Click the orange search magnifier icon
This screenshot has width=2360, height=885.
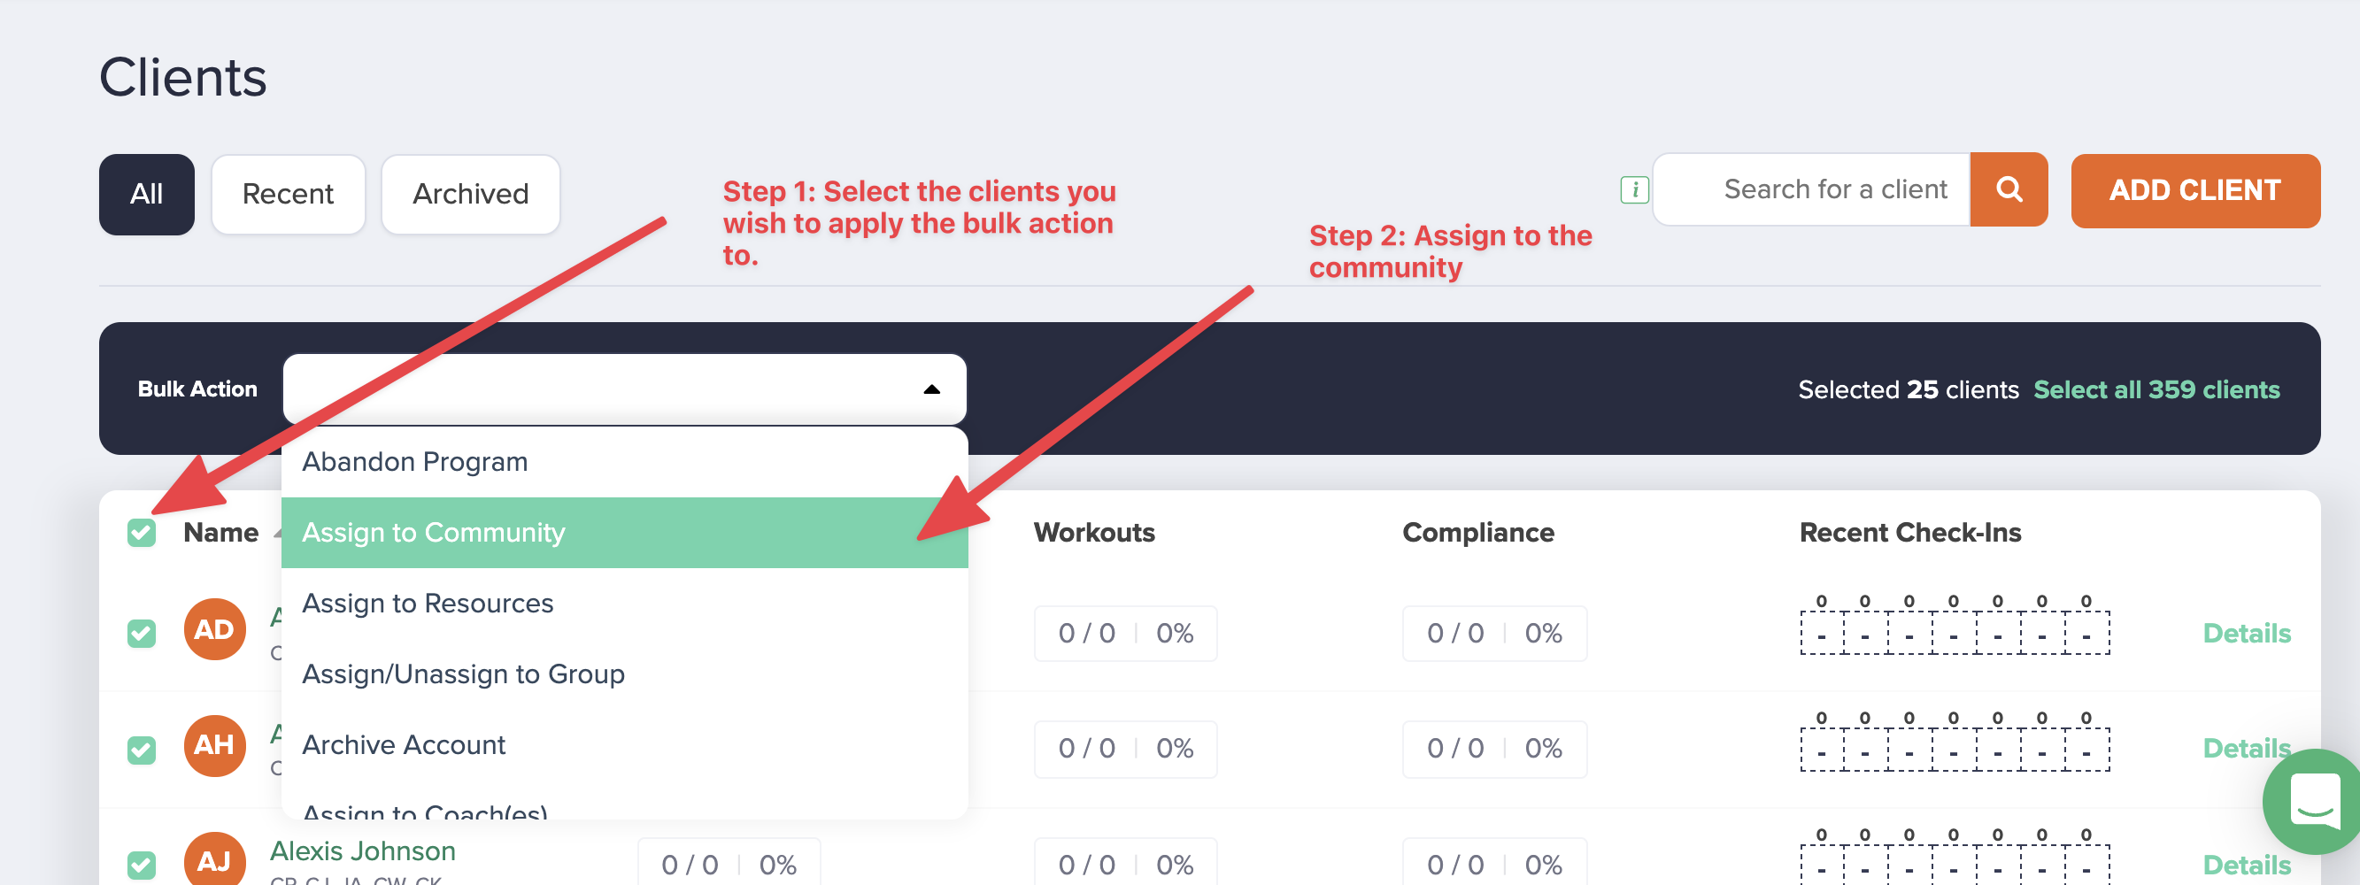[x=2009, y=189]
